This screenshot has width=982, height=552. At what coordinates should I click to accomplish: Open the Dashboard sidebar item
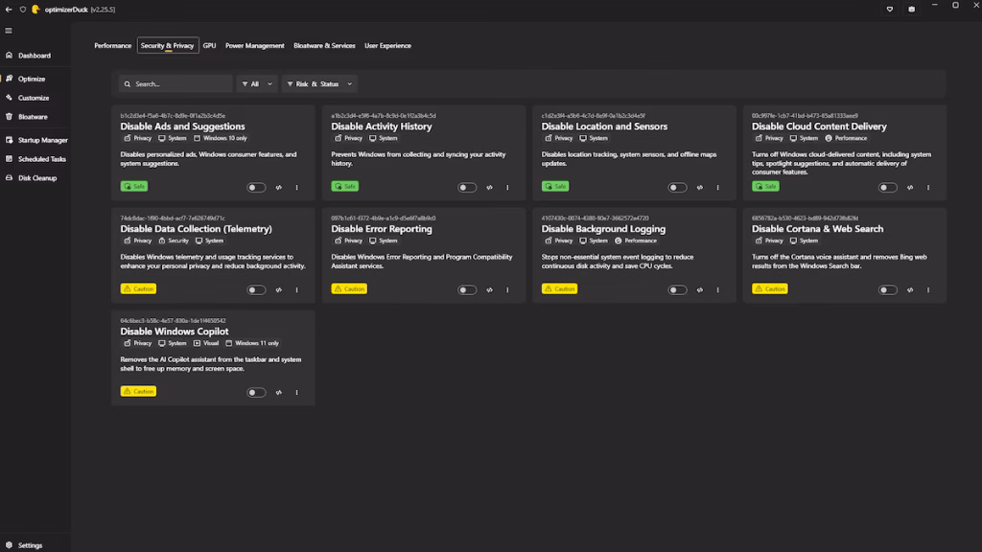click(x=35, y=56)
